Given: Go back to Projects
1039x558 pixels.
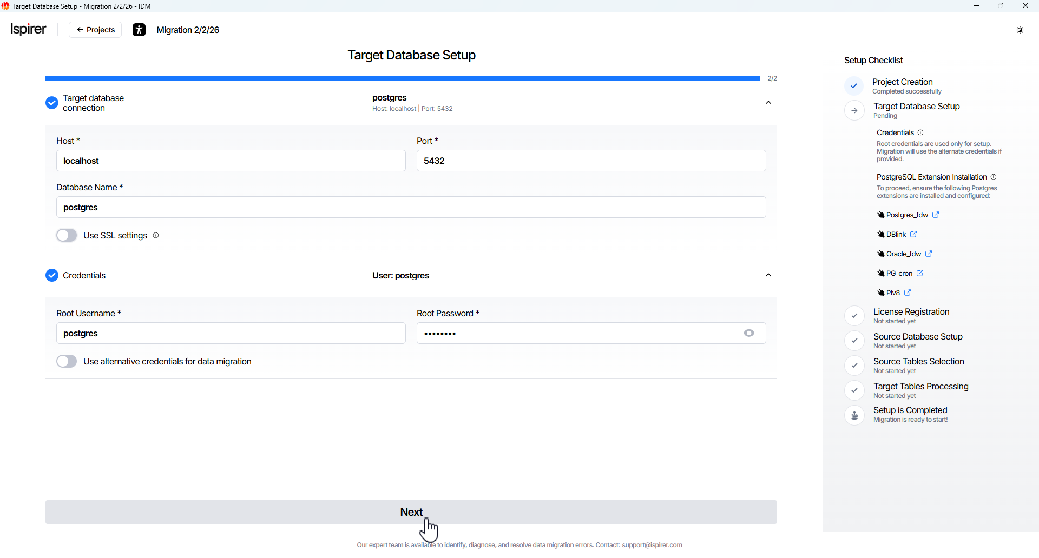Looking at the screenshot, I should (95, 30).
